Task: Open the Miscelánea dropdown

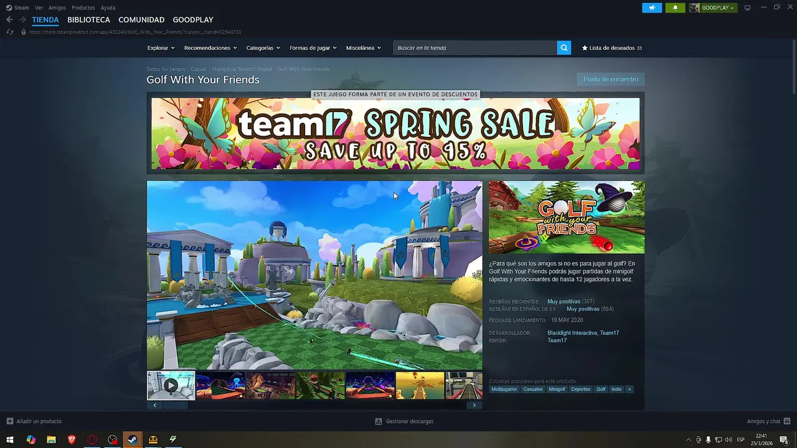Action: click(x=364, y=48)
